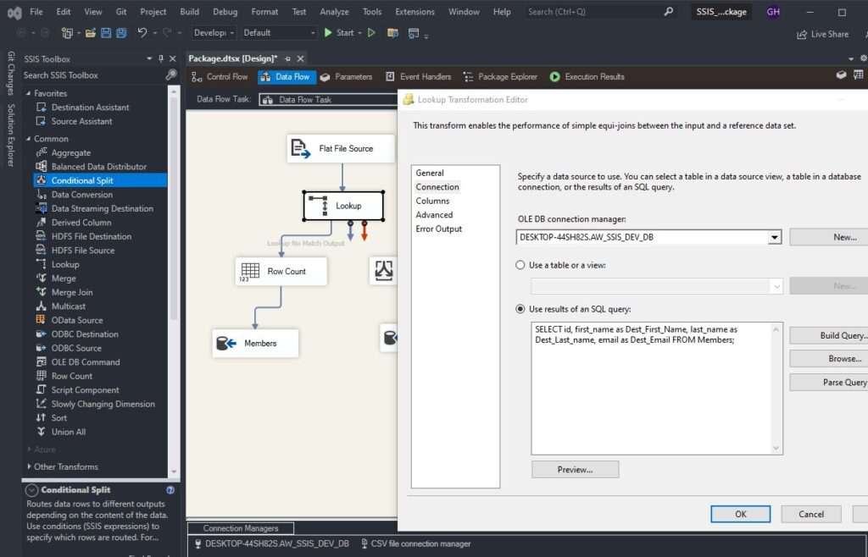Select the Conditional Split transform
The width and height of the screenshot is (868, 557).
pos(99,179)
